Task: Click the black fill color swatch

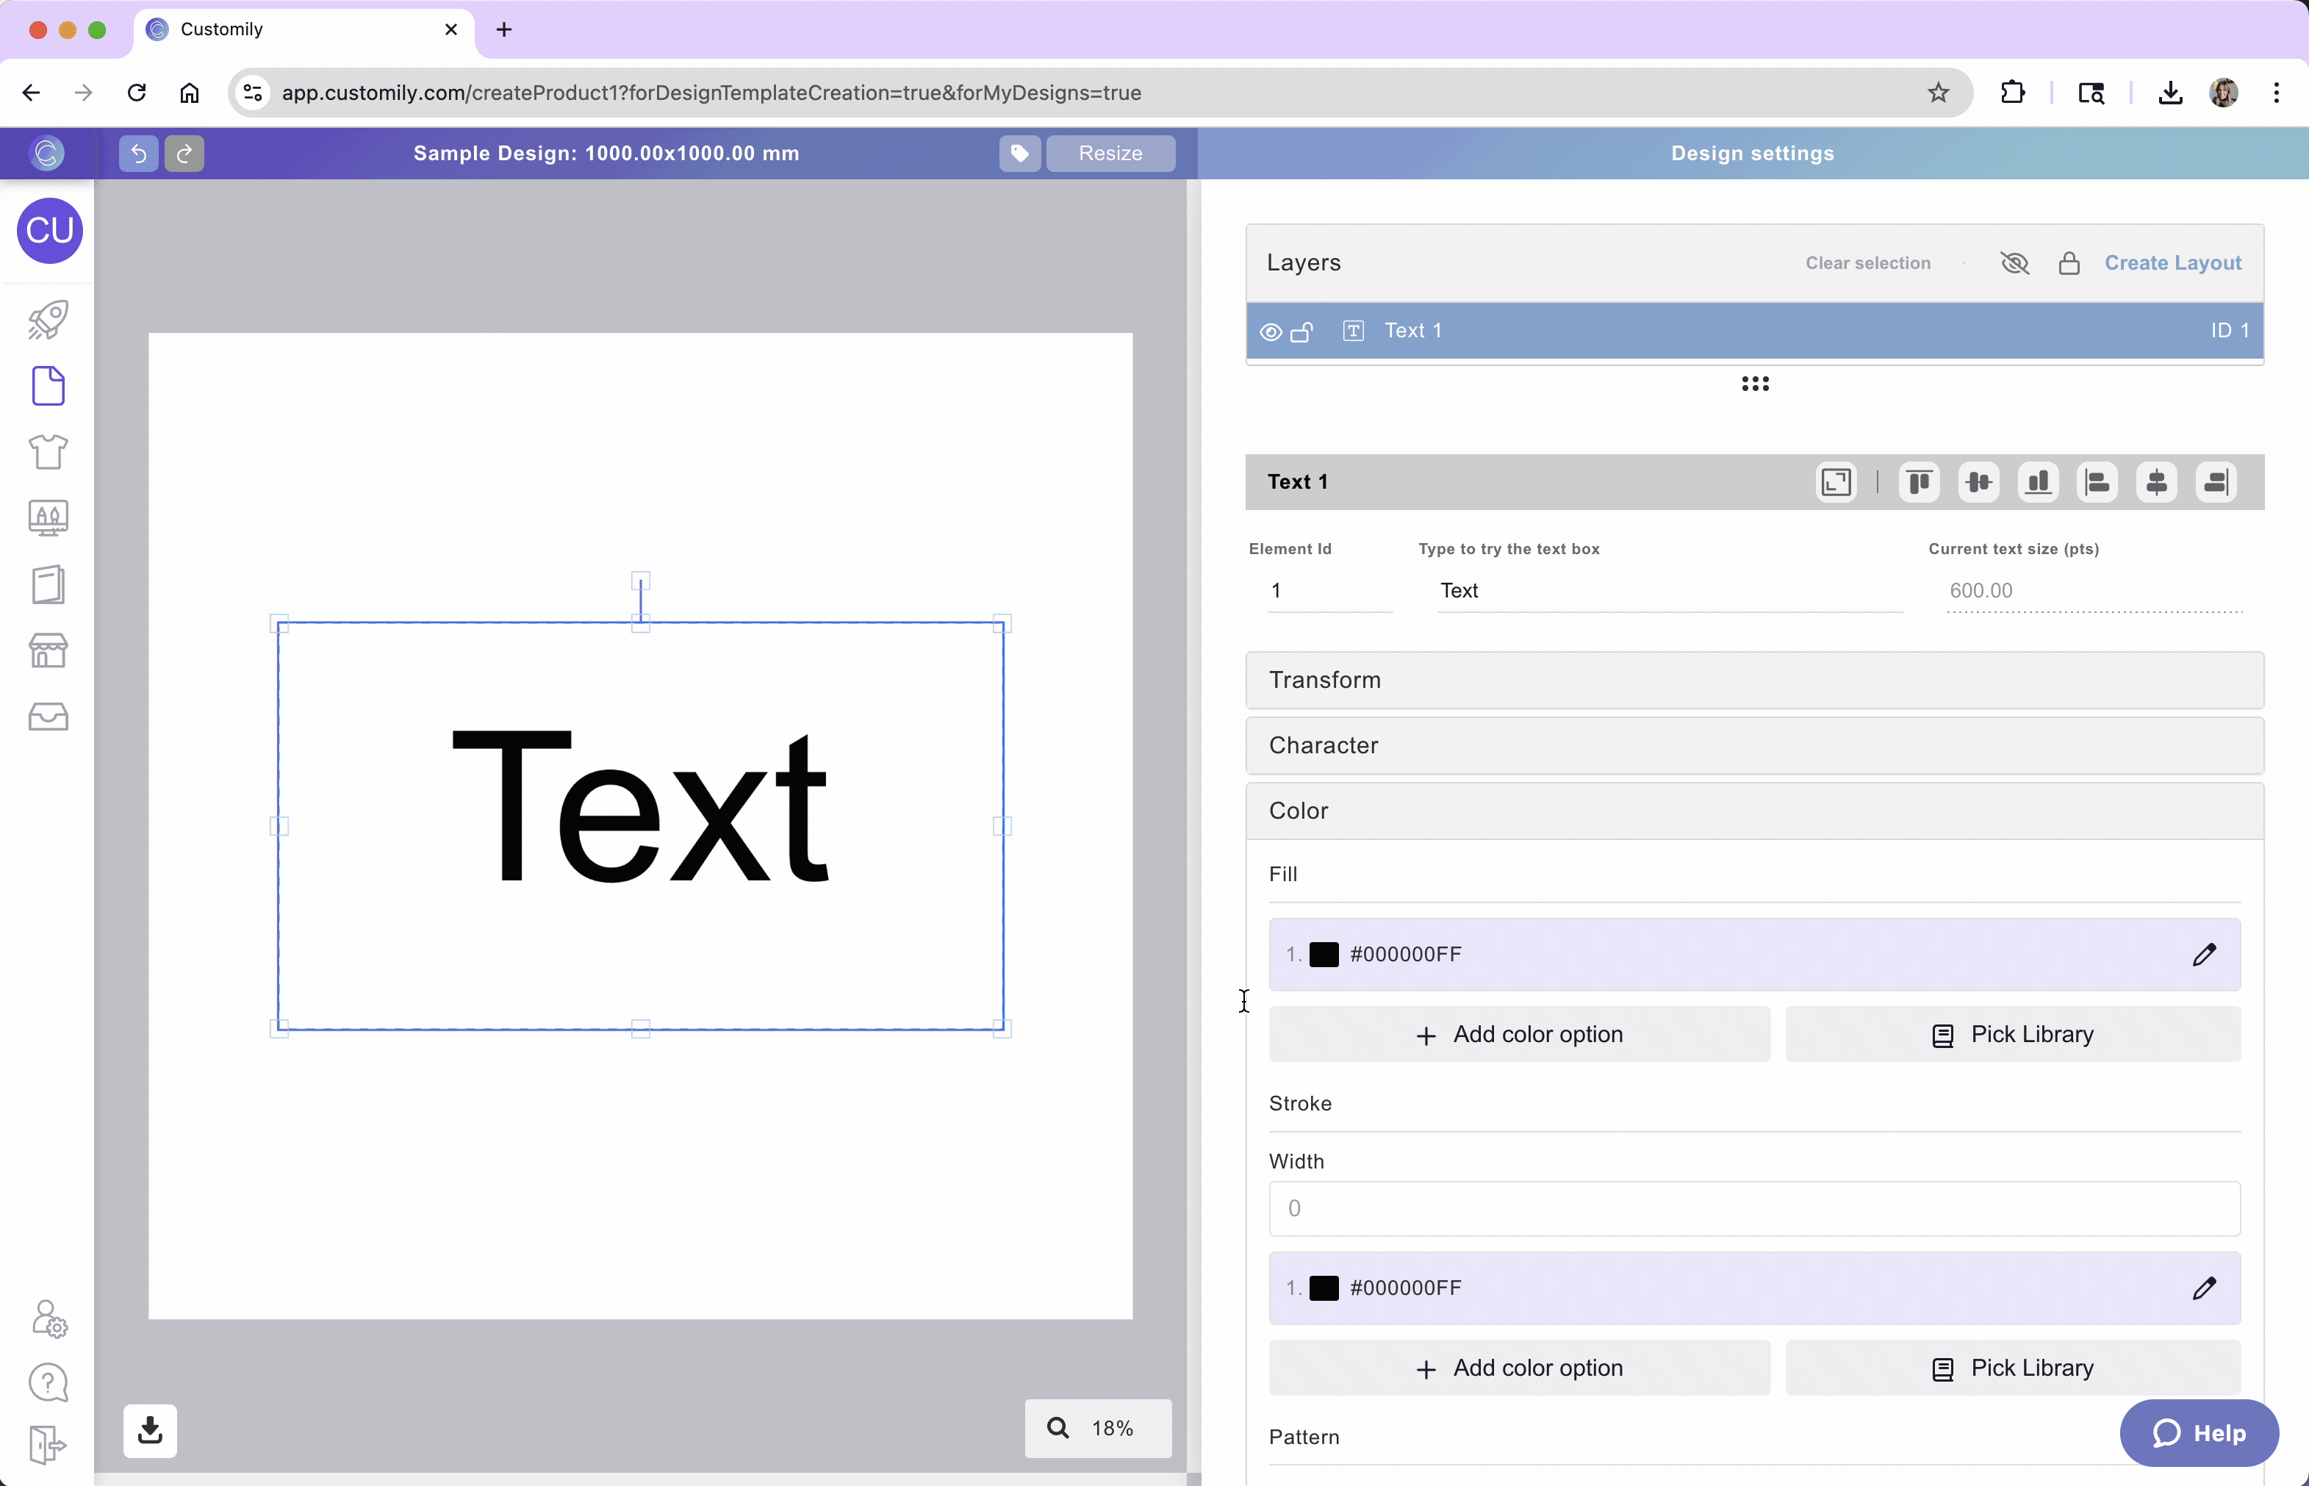Action: (x=1323, y=955)
